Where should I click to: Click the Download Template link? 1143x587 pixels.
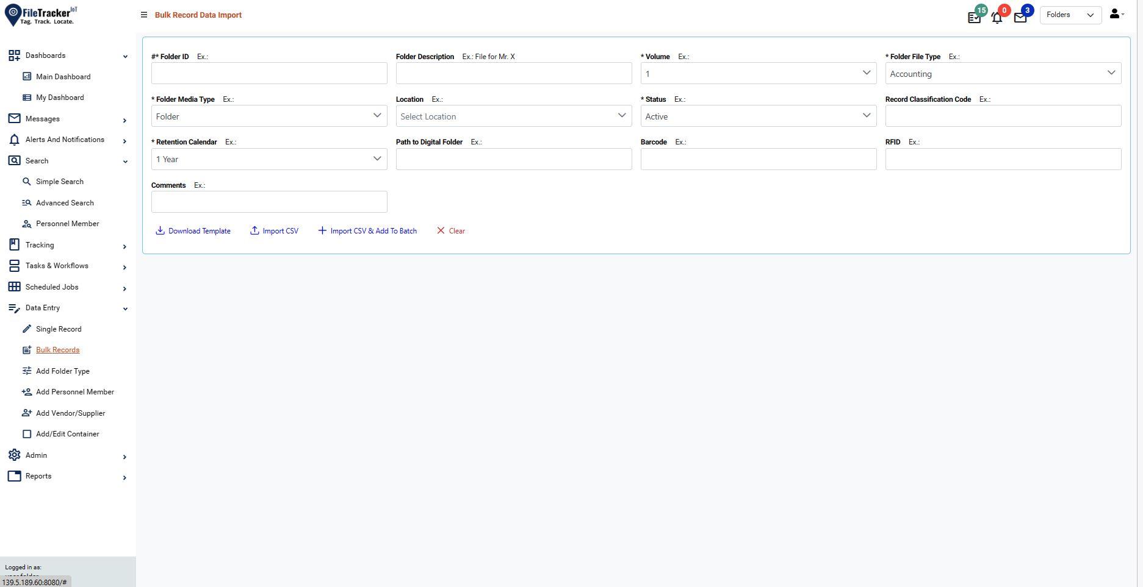pyautogui.click(x=193, y=230)
